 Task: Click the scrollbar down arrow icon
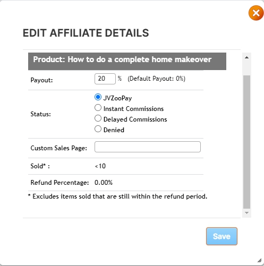click(x=246, y=213)
